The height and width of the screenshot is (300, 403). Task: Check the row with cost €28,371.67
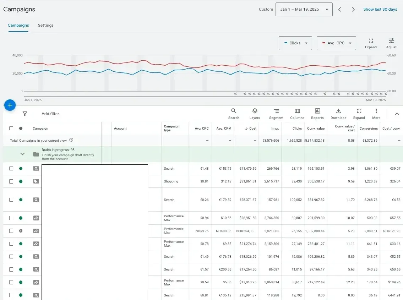click(x=11, y=200)
